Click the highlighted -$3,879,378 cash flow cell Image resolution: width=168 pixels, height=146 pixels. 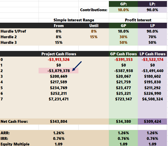[59, 71]
